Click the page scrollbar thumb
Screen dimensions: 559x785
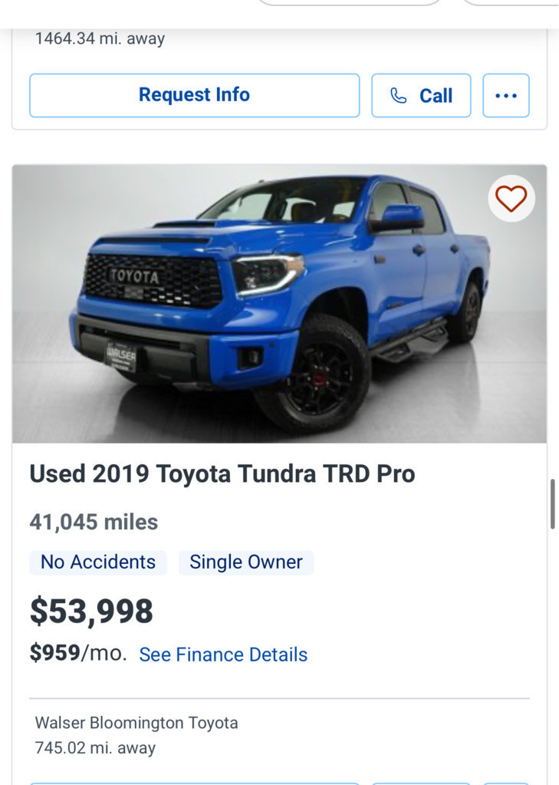point(553,503)
